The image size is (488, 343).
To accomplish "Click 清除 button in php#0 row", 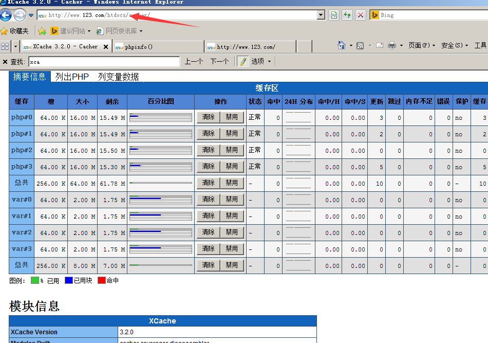I will click(x=209, y=117).
